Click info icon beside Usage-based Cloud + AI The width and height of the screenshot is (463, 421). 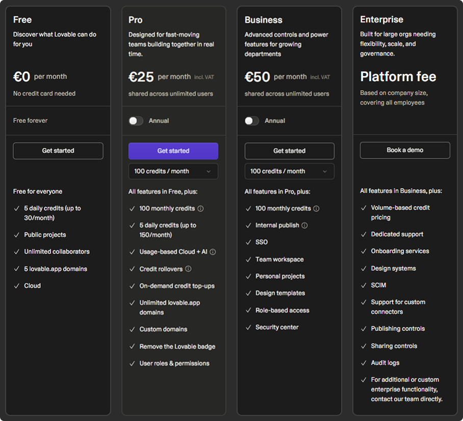point(213,252)
